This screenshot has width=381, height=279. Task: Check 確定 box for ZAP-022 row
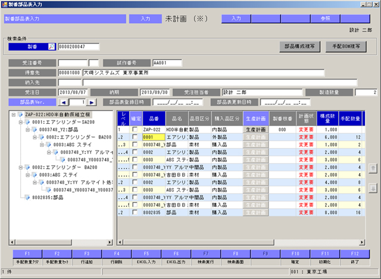tap(135, 129)
